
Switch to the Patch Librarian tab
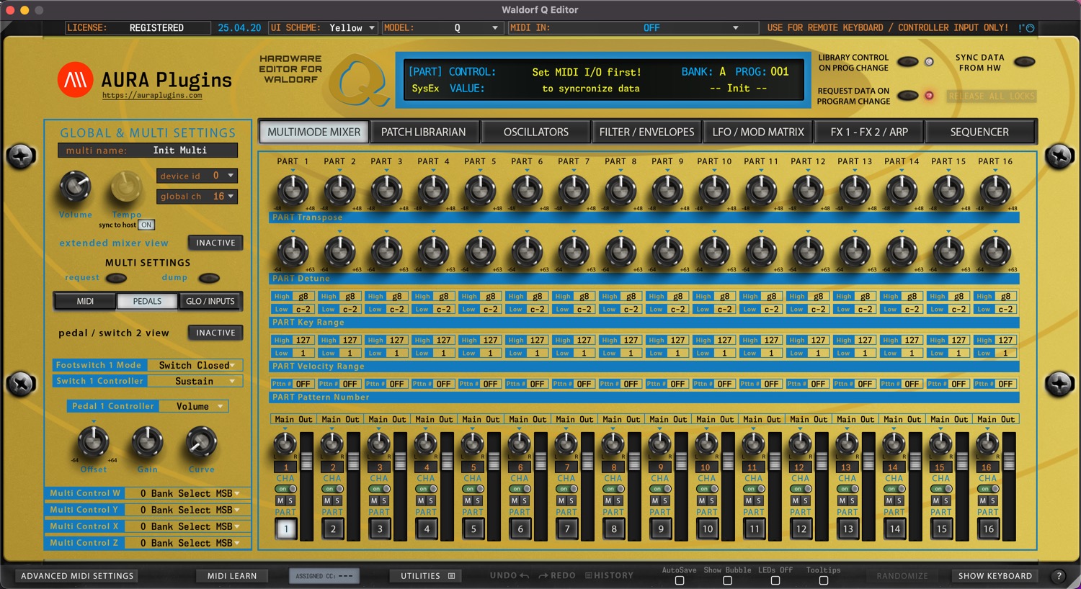coord(423,132)
